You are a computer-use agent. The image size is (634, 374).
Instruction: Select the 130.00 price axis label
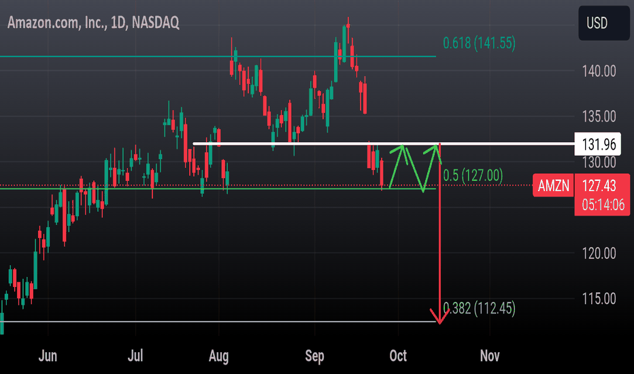coord(599,163)
